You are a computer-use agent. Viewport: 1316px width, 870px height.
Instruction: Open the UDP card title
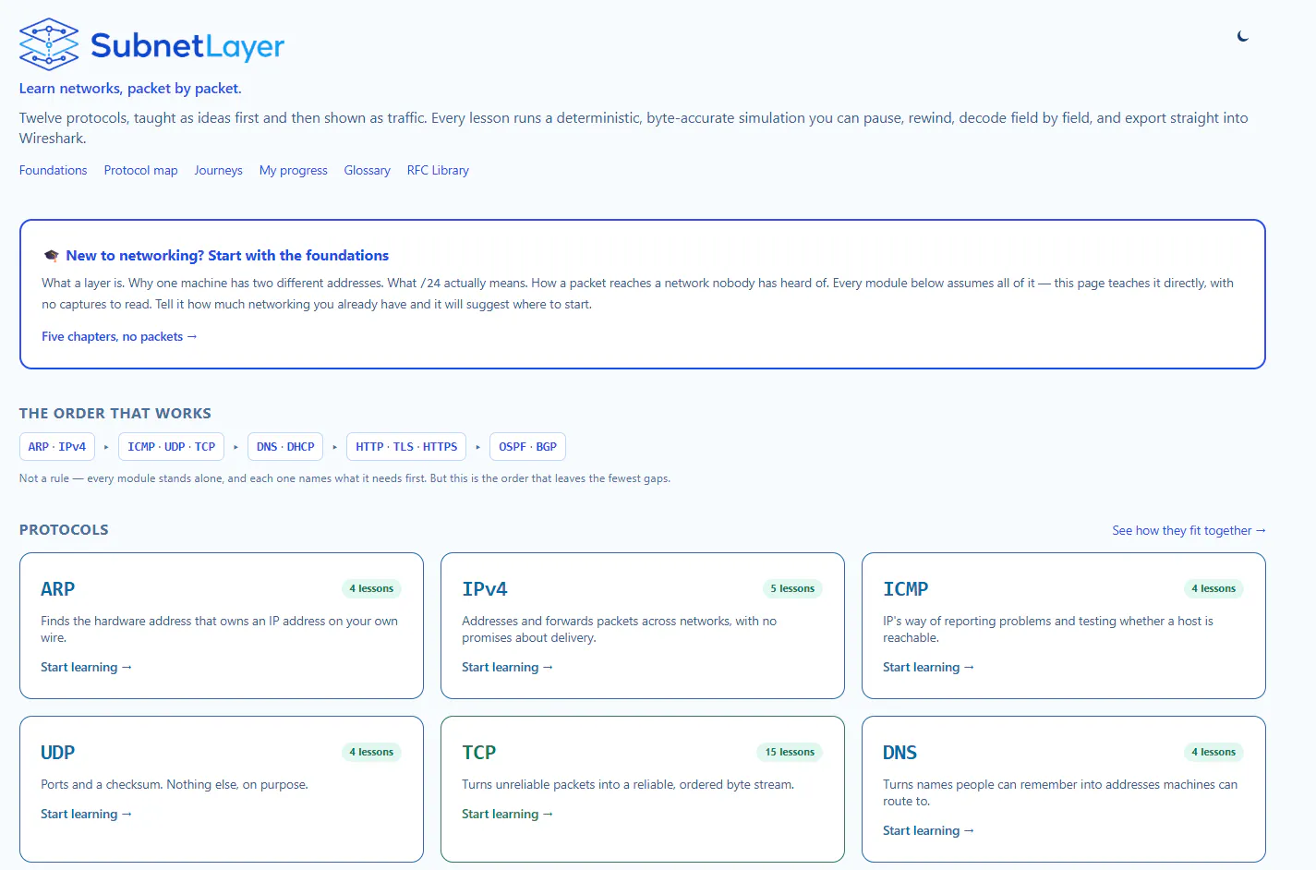pyautogui.click(x=57, y=753)
